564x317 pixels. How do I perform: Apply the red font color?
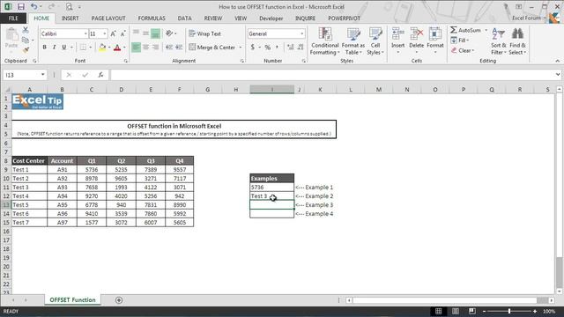[117, 47]
